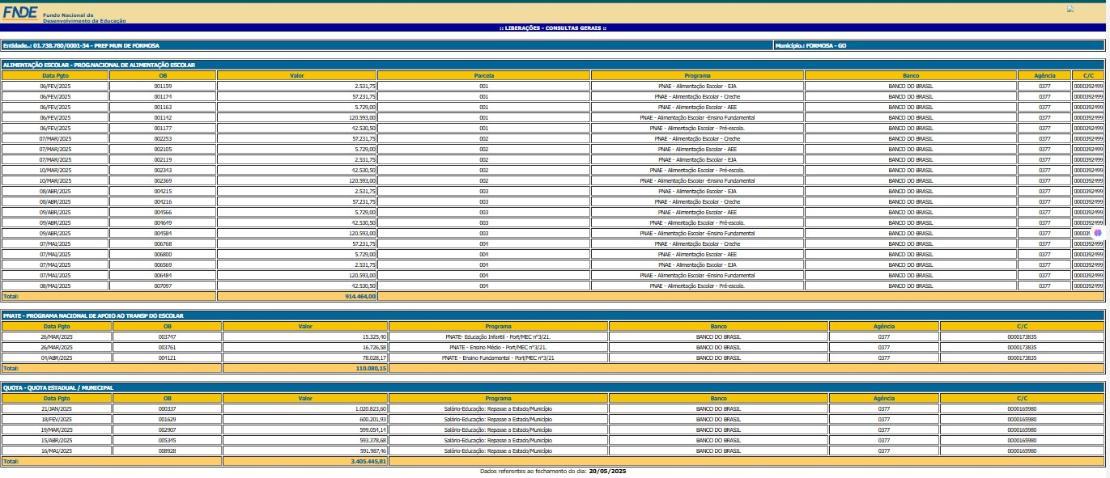Click the QUOTA total 3.405.445,81
This screenshot has height=478, width=1110.
point(369,462)
